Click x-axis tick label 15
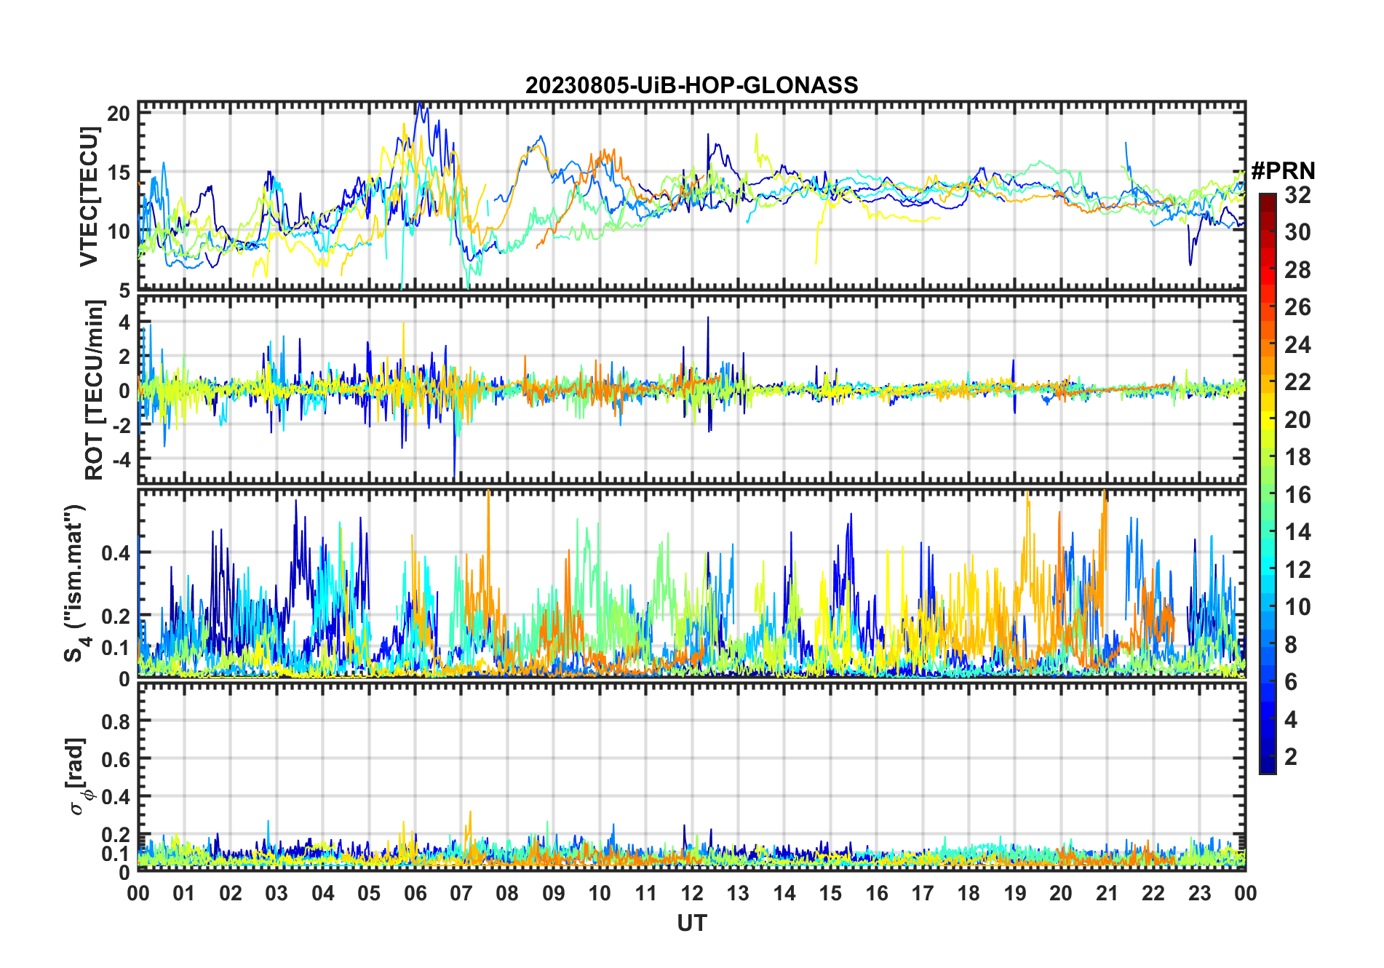1384x968 pixels. tap(830, 893)
